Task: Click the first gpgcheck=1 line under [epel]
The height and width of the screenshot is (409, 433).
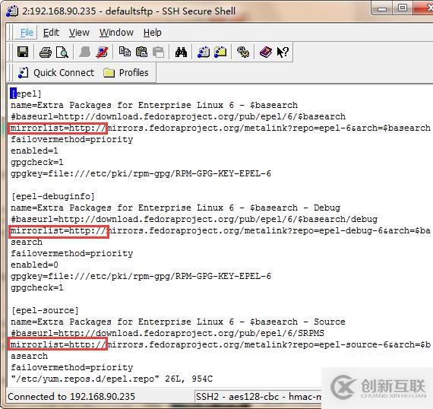Action: pyautogui.click(x=37, y=162)
